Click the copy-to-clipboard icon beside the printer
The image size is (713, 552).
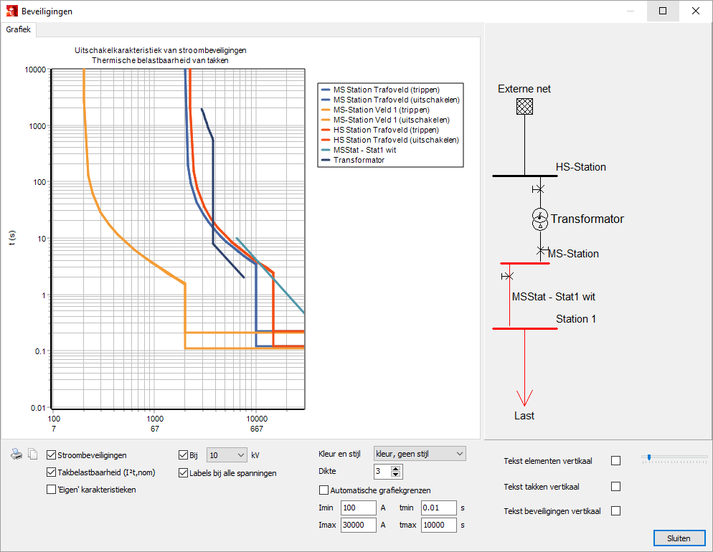[32, 455]
